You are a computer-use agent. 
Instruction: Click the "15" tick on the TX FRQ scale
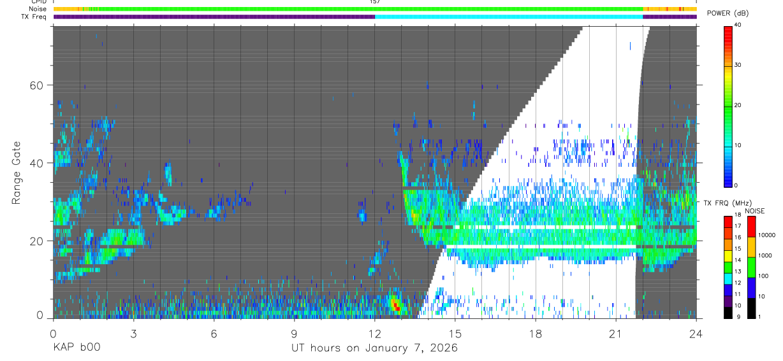click(738, 248)
